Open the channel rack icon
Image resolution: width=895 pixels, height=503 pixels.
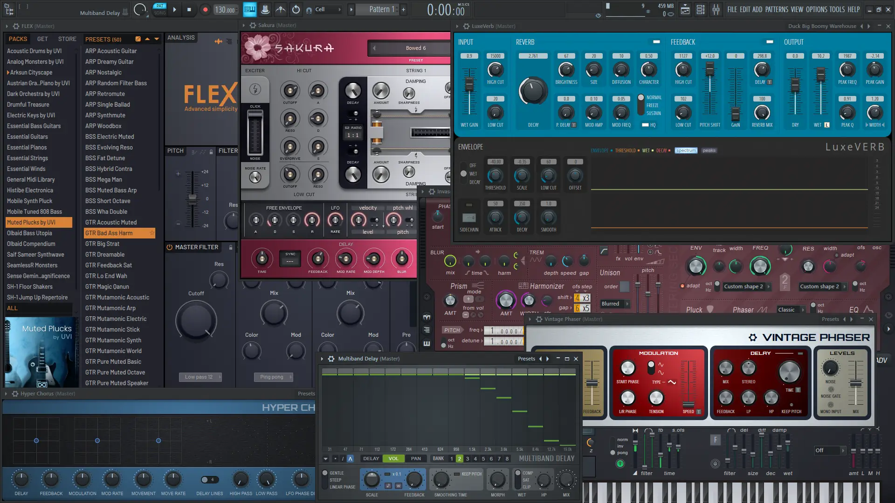700,9
